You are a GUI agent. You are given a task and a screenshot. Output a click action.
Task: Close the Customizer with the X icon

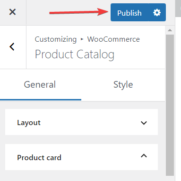[x=12, y=12]
